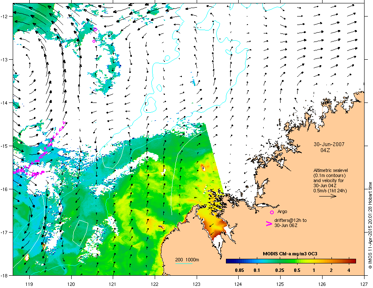
Task: Click the IMOS copyright timestamp text
Action: click(x=370, y=225)
